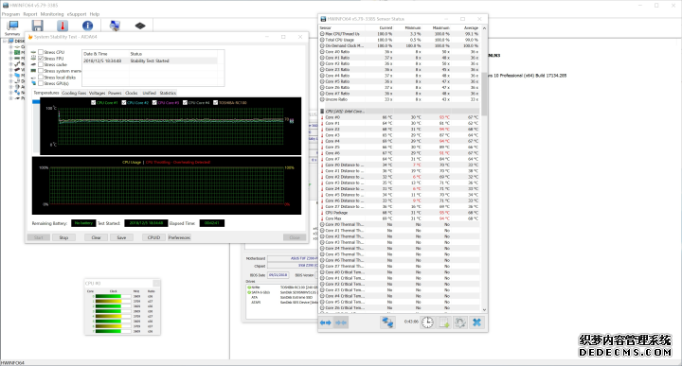The width and height of the screenshot is (682, 366).
Task: Close the small CPU #0 clock window
Action: (156, 283)
